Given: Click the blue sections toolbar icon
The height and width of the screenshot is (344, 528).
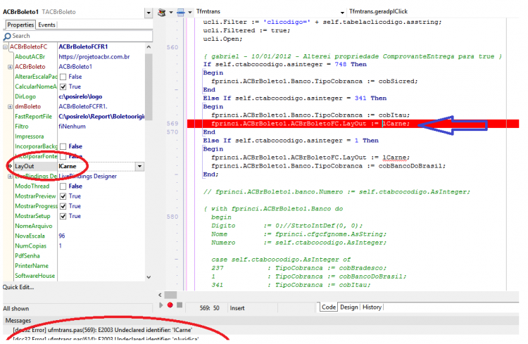Looking at the screenshot, I should (x=181, y=13).
